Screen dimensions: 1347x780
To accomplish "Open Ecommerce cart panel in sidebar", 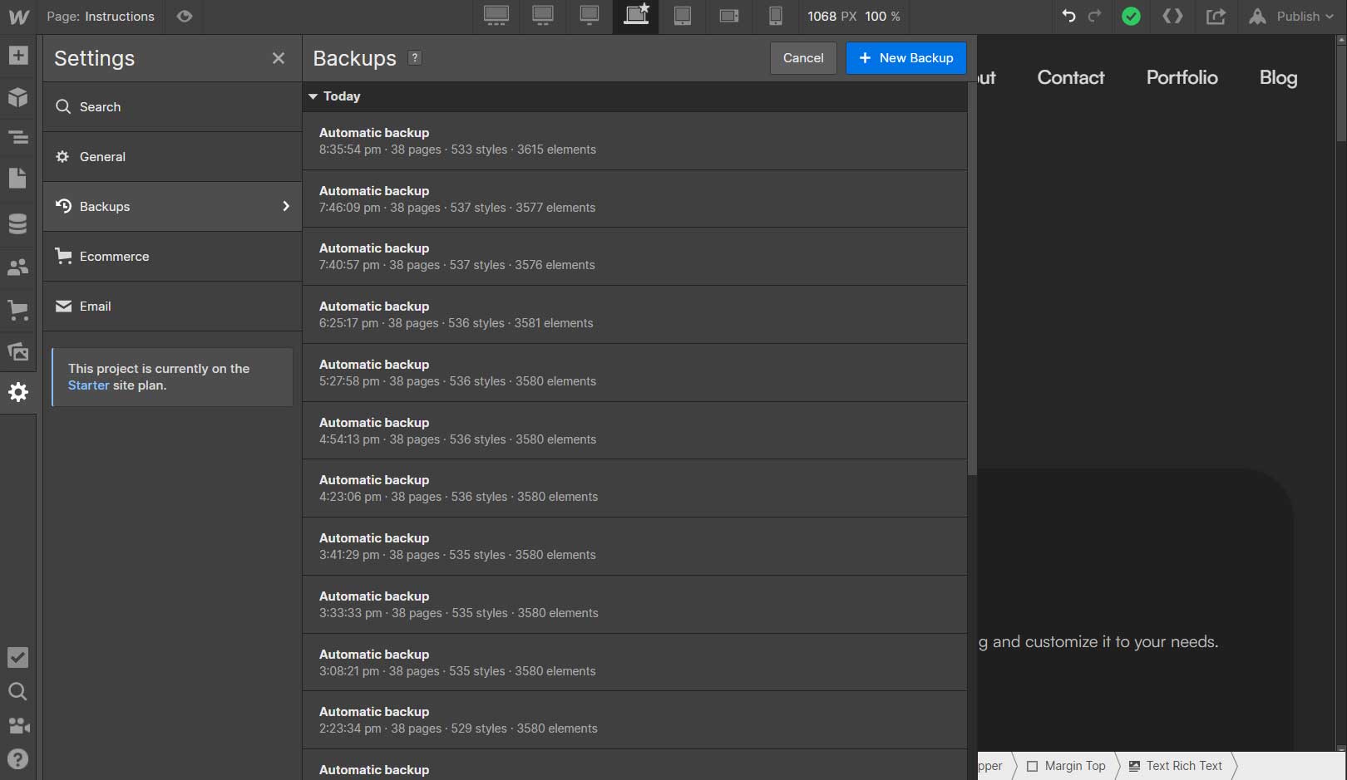I will pos(17,311).
